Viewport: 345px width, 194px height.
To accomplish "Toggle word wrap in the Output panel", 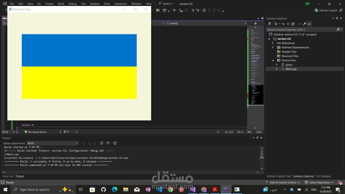I will point(108,143).
